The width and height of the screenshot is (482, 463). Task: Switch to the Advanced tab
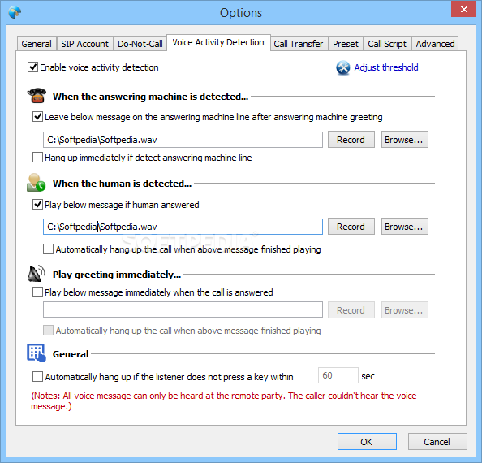435,44
